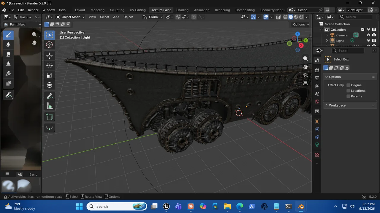Open viewport shading options dropdown arrow

pyautogui.click(x=307, y=17)
